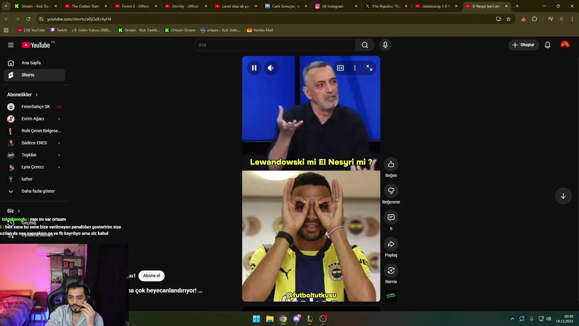
Task: Click the search magnifier button
Action: point(365,45)
